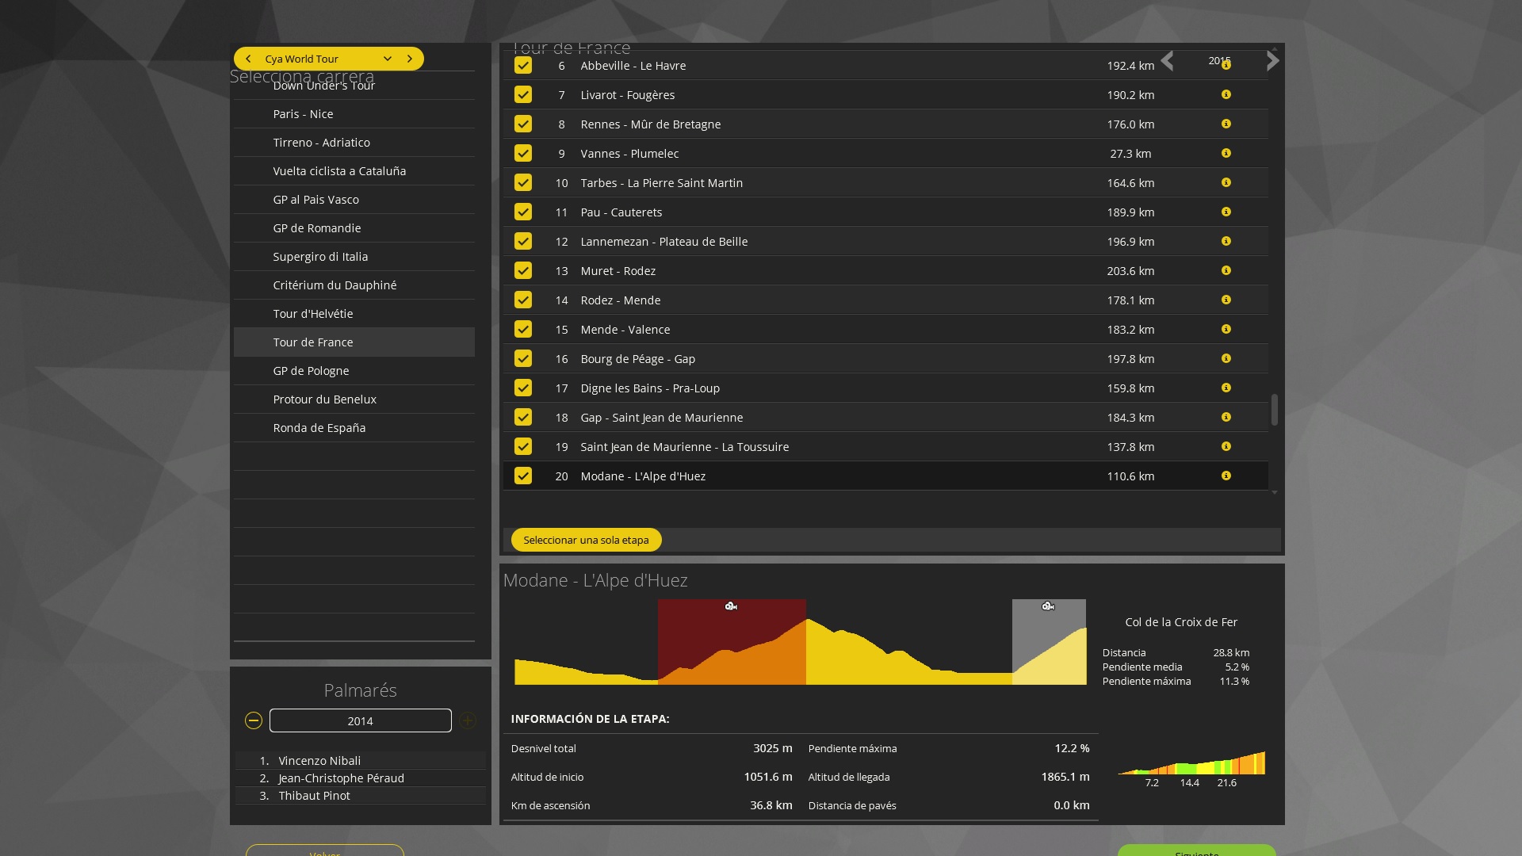The image size is (1522, 856).
Task: Click the Palmarés year 2014 field
Action: pos(360,720)
